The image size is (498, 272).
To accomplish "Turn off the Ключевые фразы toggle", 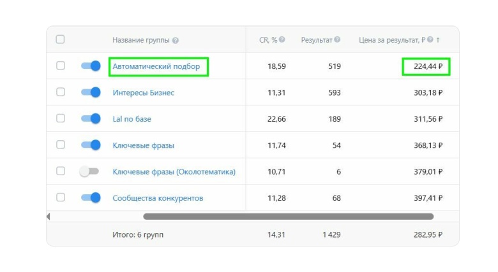I will click(x=91, y=145).
